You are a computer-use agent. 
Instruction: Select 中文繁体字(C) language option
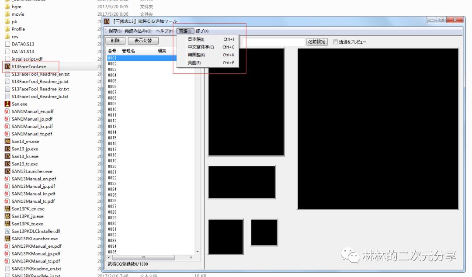[208, 47]
